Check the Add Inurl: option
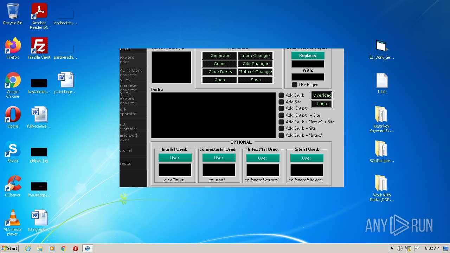This screenshot has width=450, height=253. (x=281, y=95)
